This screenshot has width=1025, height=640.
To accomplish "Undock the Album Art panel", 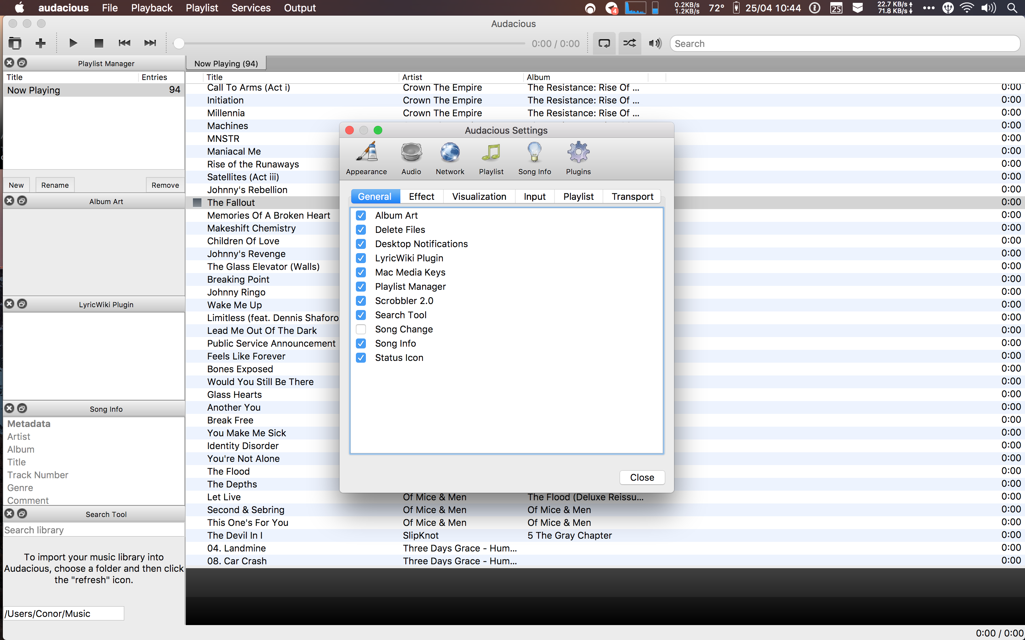I will tap(22, 201).
